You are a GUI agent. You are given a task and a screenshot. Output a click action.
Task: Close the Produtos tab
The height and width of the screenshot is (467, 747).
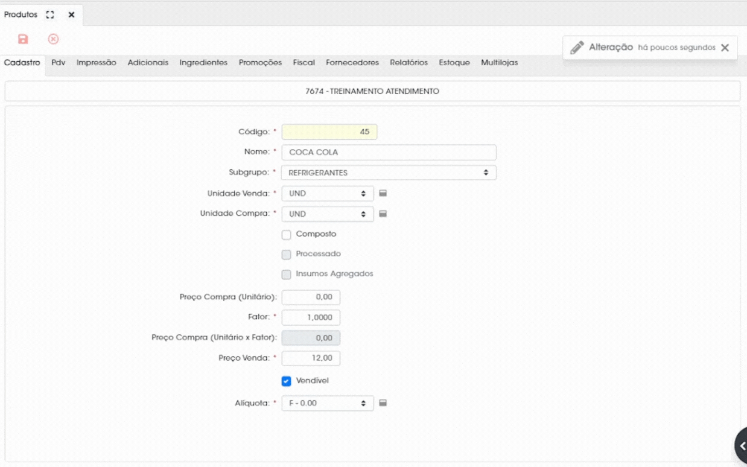[71, 15]
